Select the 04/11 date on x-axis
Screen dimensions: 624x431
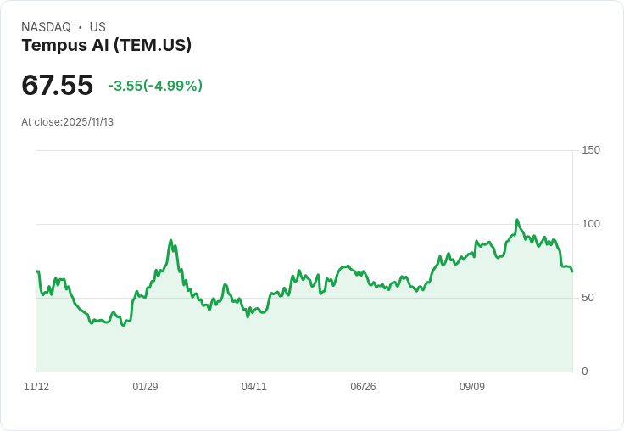click(x=254, y=387)
